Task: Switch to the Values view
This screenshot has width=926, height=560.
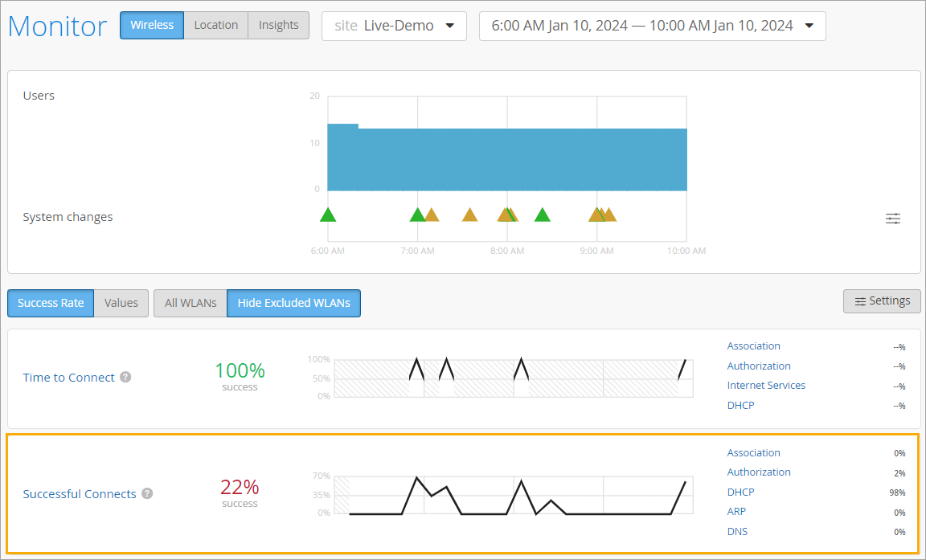Action: [121, 303]
